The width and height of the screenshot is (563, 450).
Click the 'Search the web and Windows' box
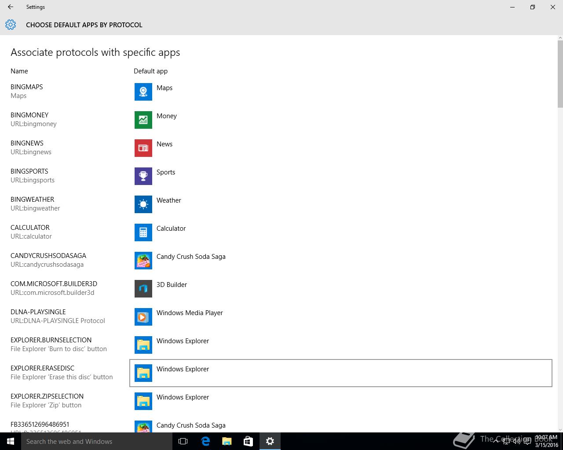click(x=97, y=441)
